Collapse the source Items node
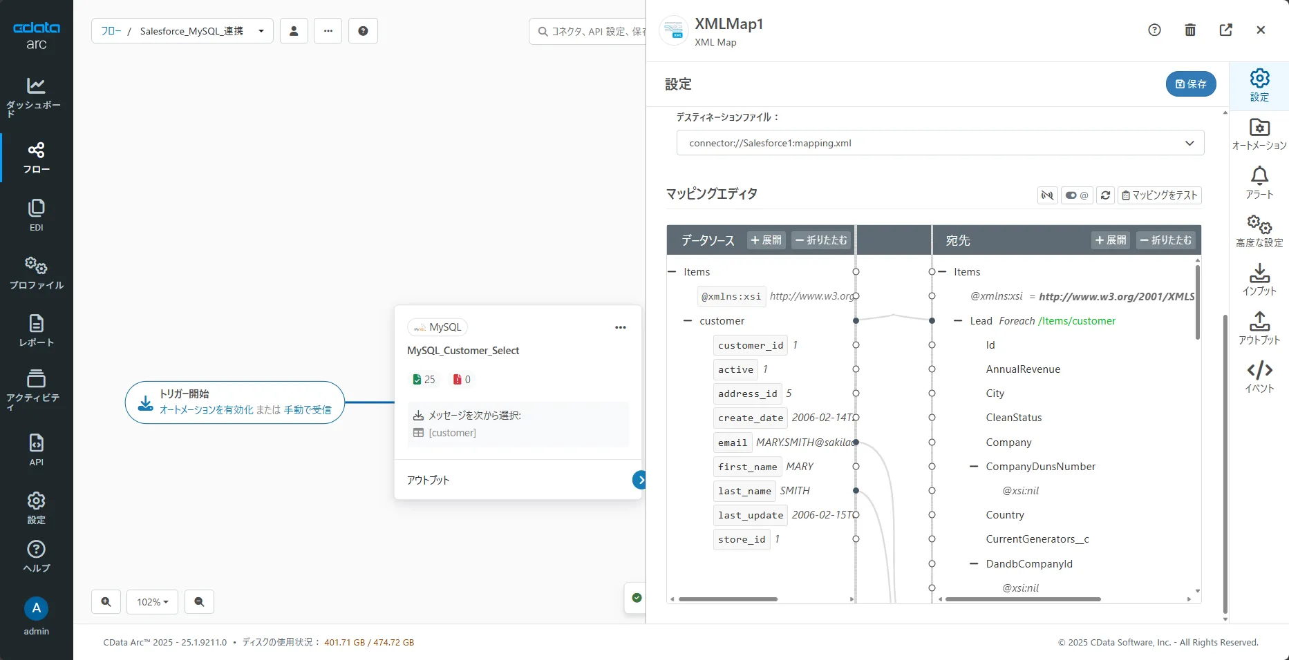1289x660 pixels. pyautogui.click(x=672, y=272)
